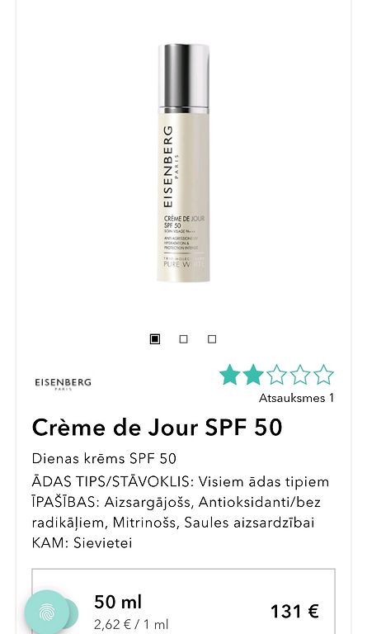Select the second filled rating star

[253, 375]
